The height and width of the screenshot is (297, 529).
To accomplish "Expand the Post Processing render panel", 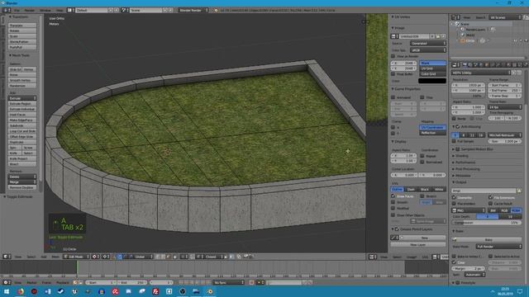I will 465,169.
